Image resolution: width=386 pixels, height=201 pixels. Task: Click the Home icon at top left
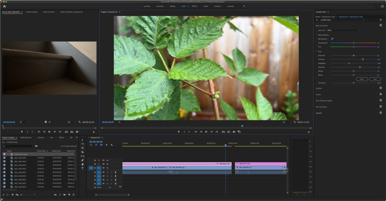tap(4, 6)
